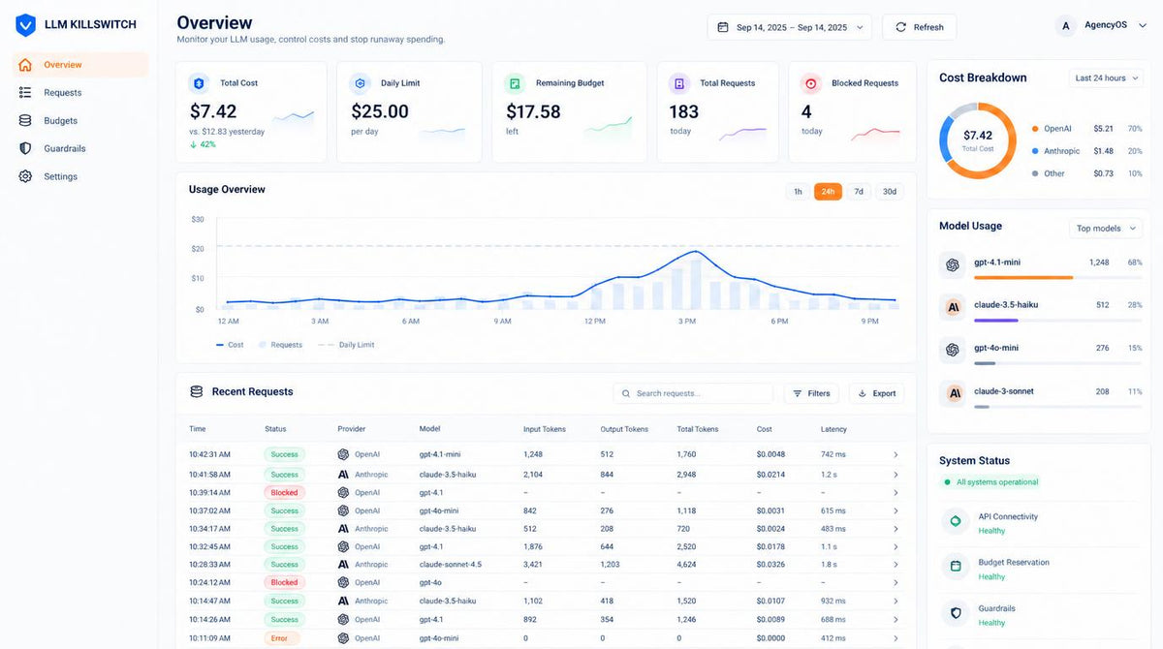Click the Blocked Requests card icon
1163x649 pixels.
(811, 83)
